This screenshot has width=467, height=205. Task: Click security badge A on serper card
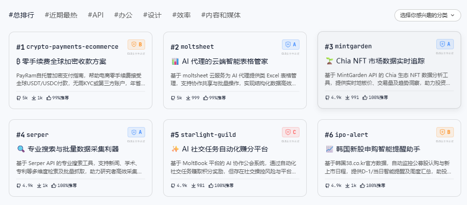[136, 132]
